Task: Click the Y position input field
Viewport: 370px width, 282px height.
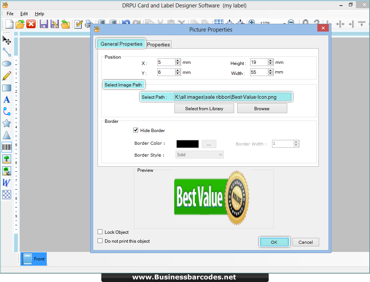Action: (x=166, y=72)
